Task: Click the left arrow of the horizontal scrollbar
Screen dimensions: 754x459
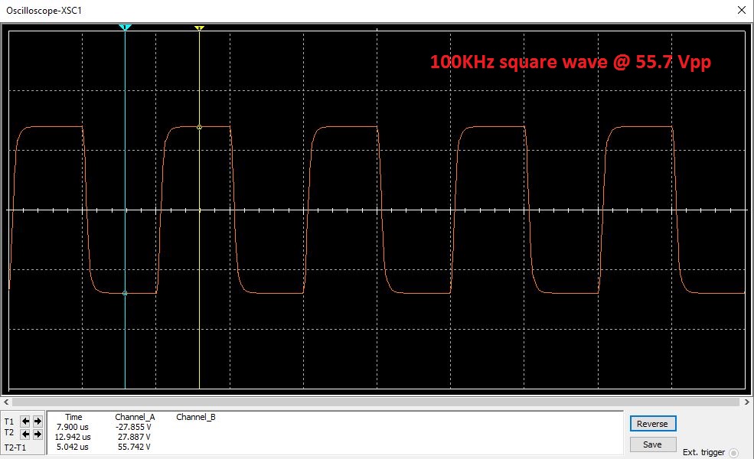Action: [x=6, y=402]
